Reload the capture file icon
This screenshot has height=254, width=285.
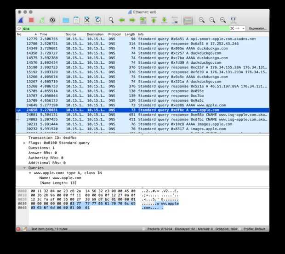pos(98,20)
